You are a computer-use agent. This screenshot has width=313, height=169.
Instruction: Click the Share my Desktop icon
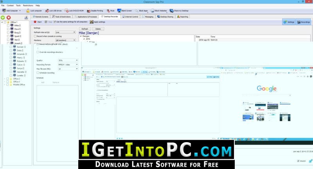point(171,11)
